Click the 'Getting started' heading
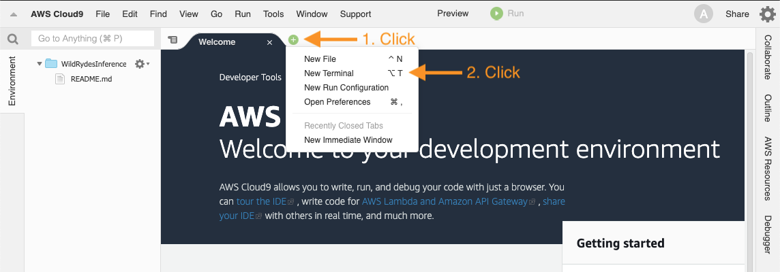780x272 pixels. pos(620,243)
